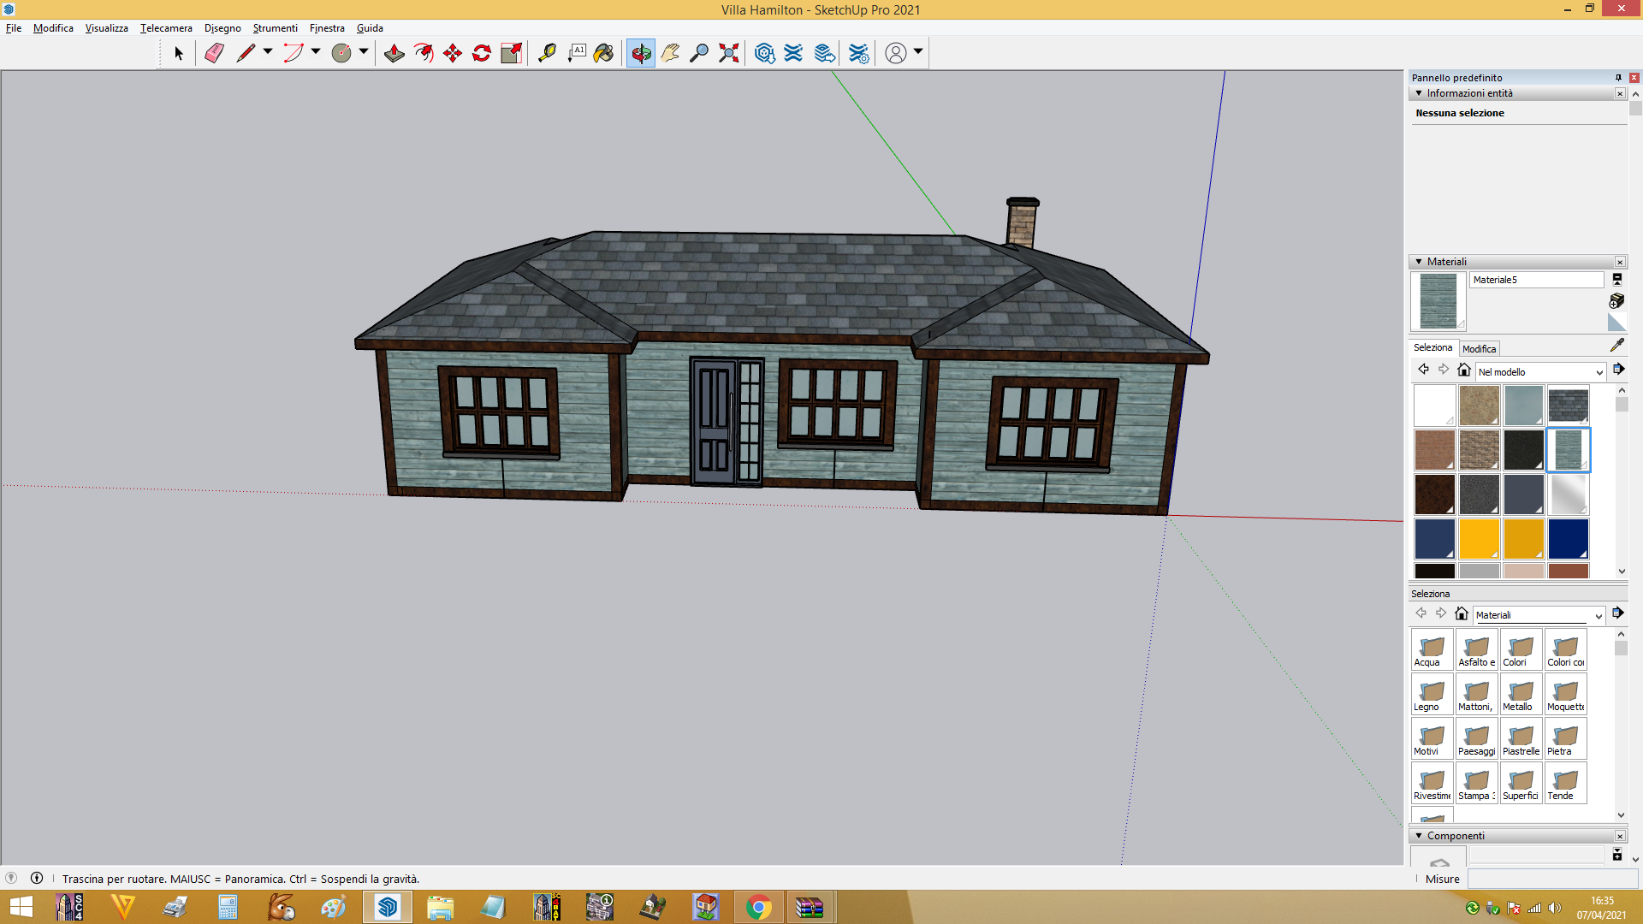Open the Visualizza menu

[106, 28]
